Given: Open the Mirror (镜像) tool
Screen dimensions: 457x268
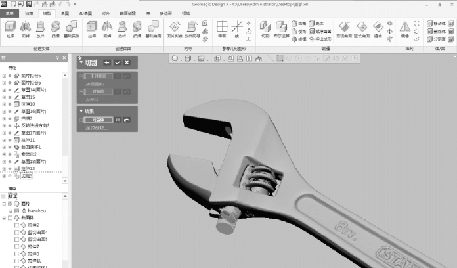Looking at the screenshot, I should (x=405, y=29).
